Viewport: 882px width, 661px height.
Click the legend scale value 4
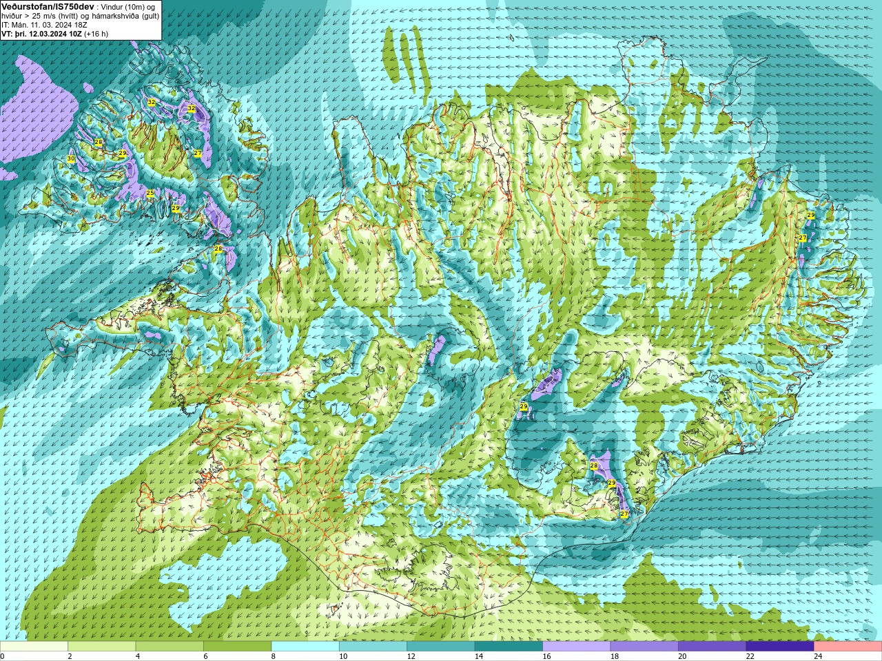pyautogui.click(x=138, y=656)
